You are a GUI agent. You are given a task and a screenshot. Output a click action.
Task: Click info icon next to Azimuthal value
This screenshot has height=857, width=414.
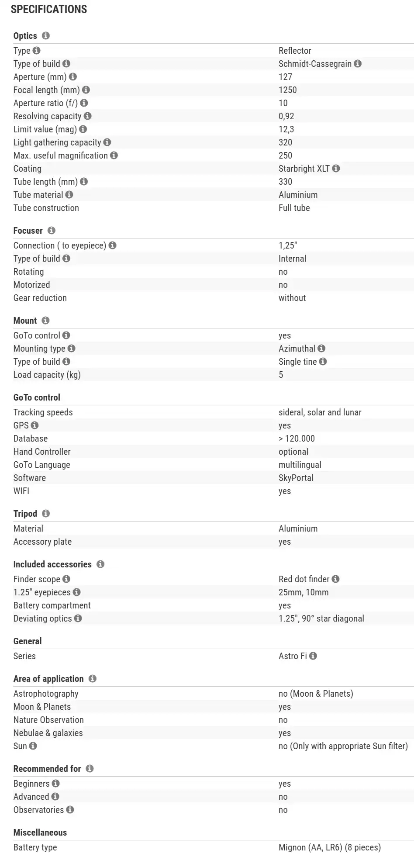point(321,349)
